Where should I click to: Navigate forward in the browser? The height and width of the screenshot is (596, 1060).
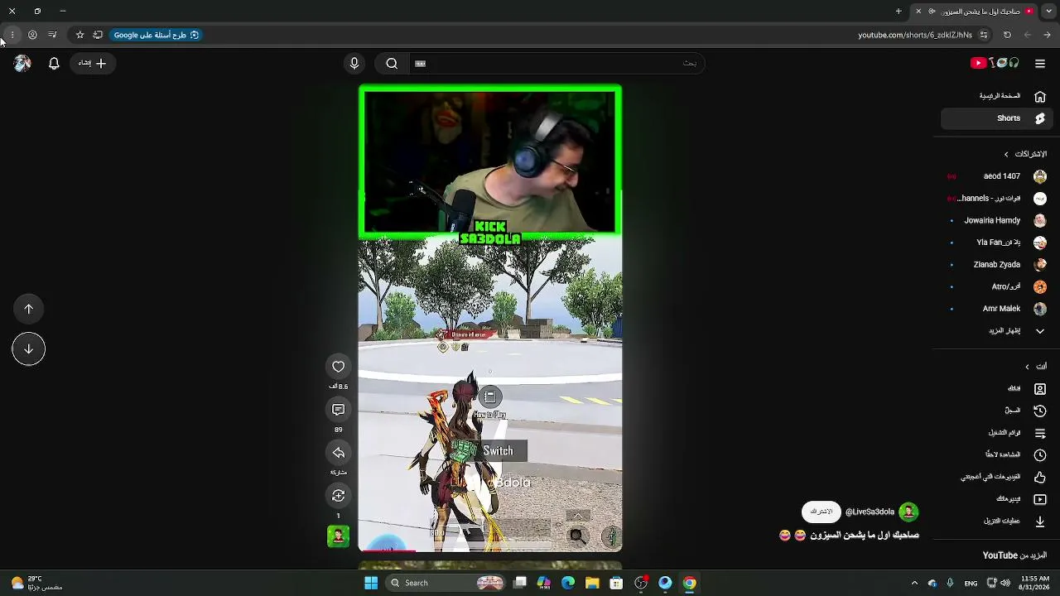click(1027, 35)
